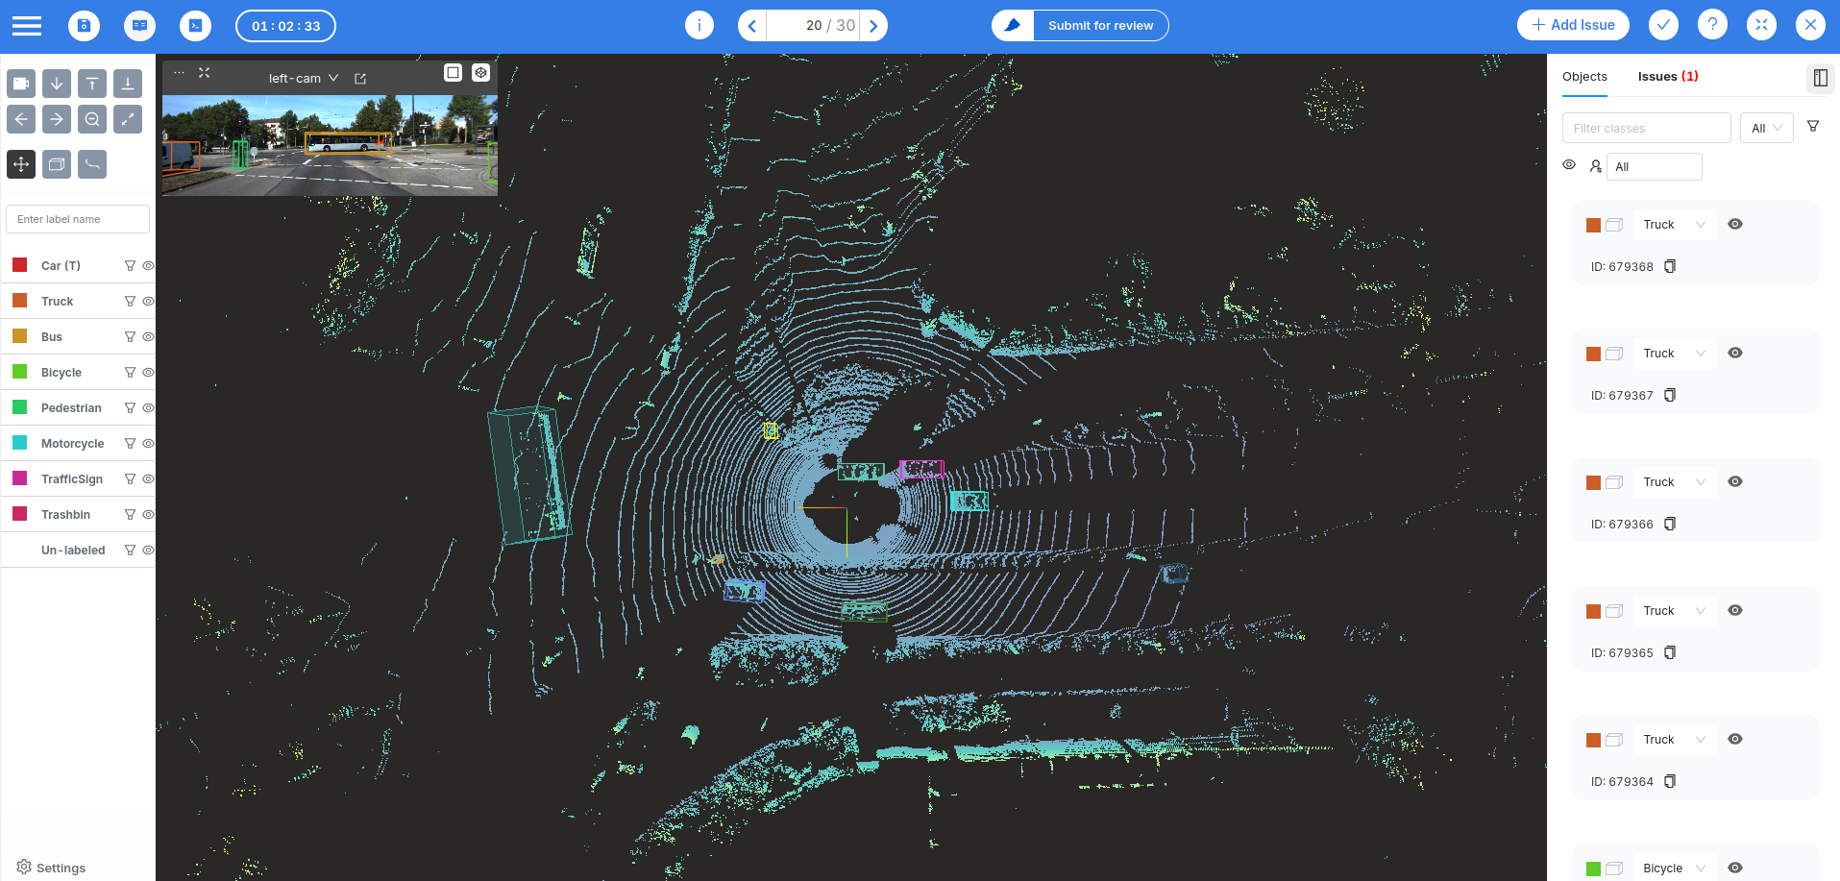Focus the Filter classes input
The height and width of the screenshot is (881, 1840).
point(1647,128)
